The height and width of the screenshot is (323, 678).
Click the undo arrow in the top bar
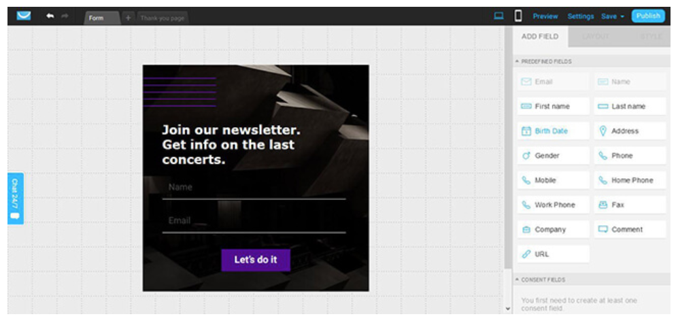click(50, 16)
